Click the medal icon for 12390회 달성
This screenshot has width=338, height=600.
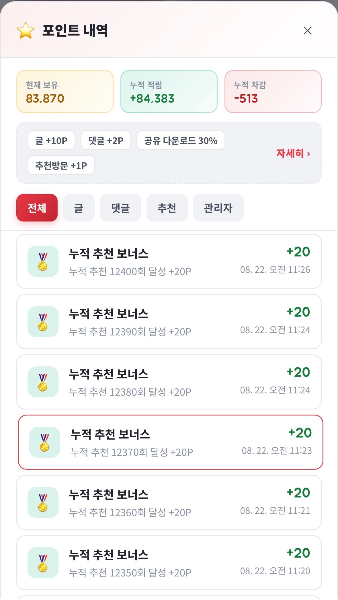point(43,322)
